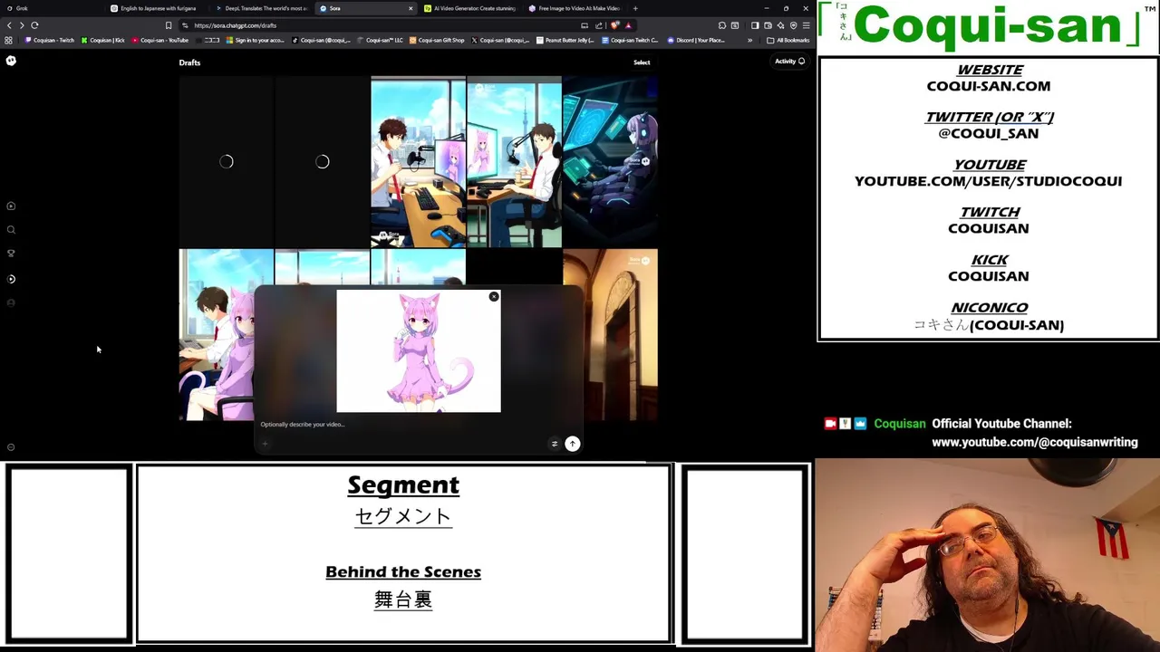Viewport: 1160px width, 652px height.
Task: Open a new browser tab
Action: [635, 8]
